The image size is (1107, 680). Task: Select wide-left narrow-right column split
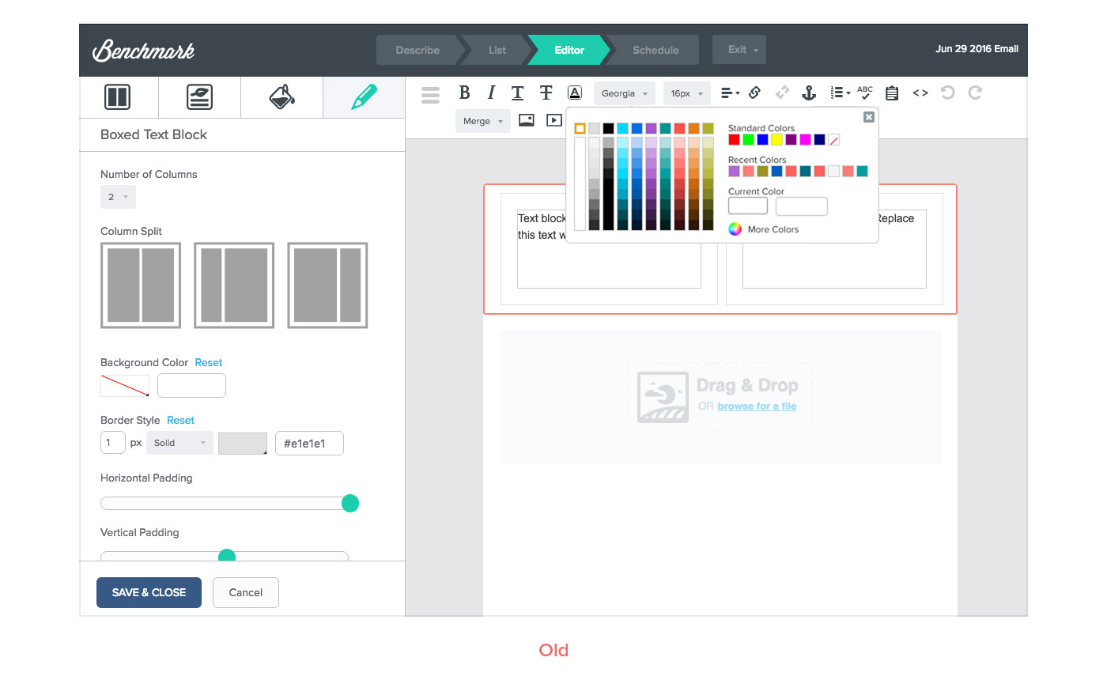327,285
